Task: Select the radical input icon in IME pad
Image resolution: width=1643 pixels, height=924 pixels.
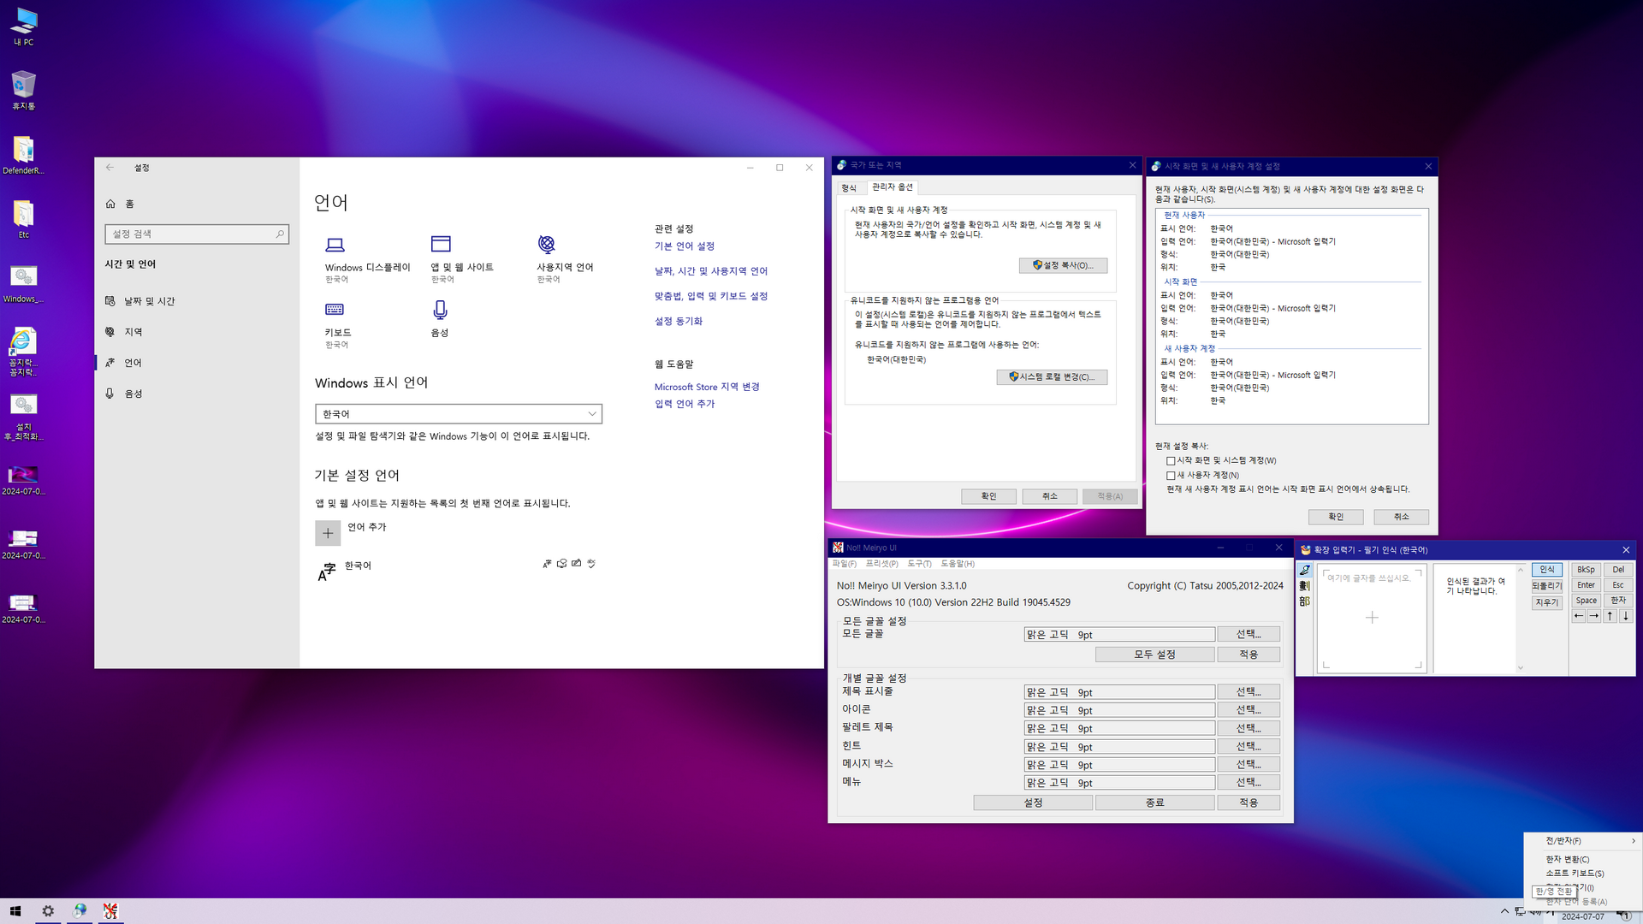Action: (1304, 601)
